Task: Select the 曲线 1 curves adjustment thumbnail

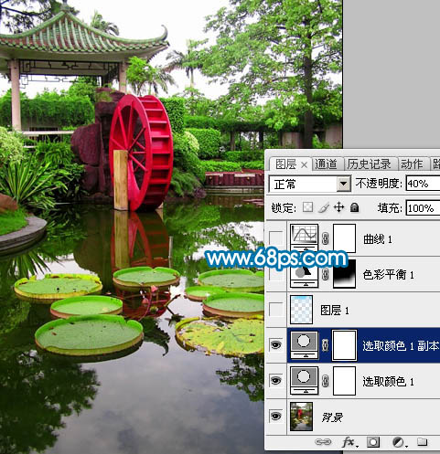Action: 304,238
